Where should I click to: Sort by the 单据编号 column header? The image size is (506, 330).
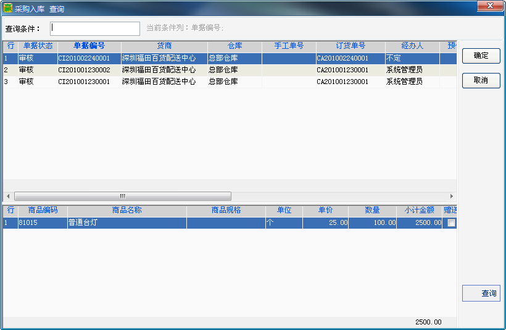pos(89,46)
